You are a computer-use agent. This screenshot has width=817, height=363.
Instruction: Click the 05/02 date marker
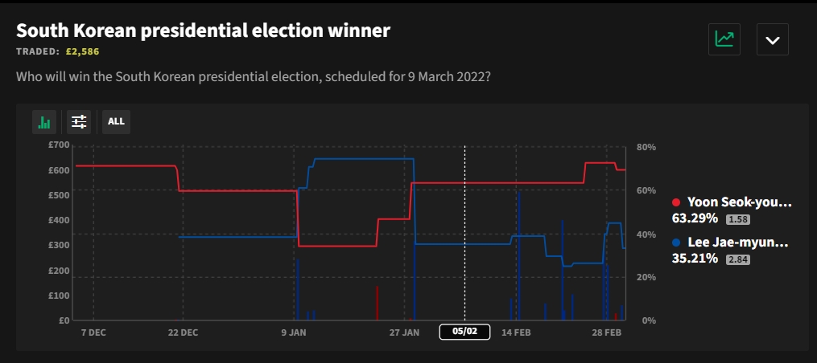click(x=464, y=332)
